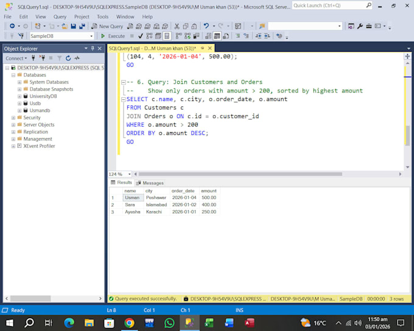Toggle Include Client Statistics

pyautogui.click(x=196, y=36)
